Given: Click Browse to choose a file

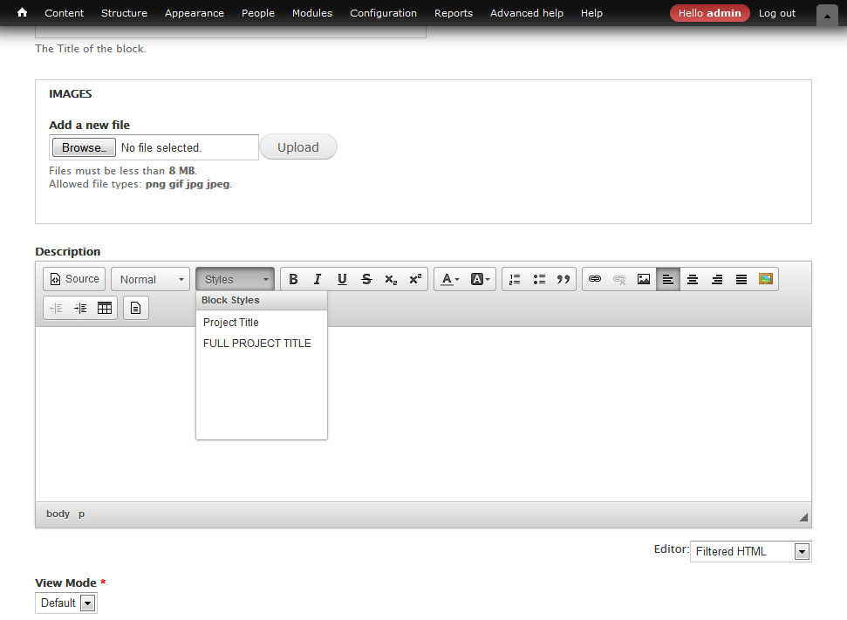Looking at the screenshot, I should pyautogui.click(x=84, y=147).
